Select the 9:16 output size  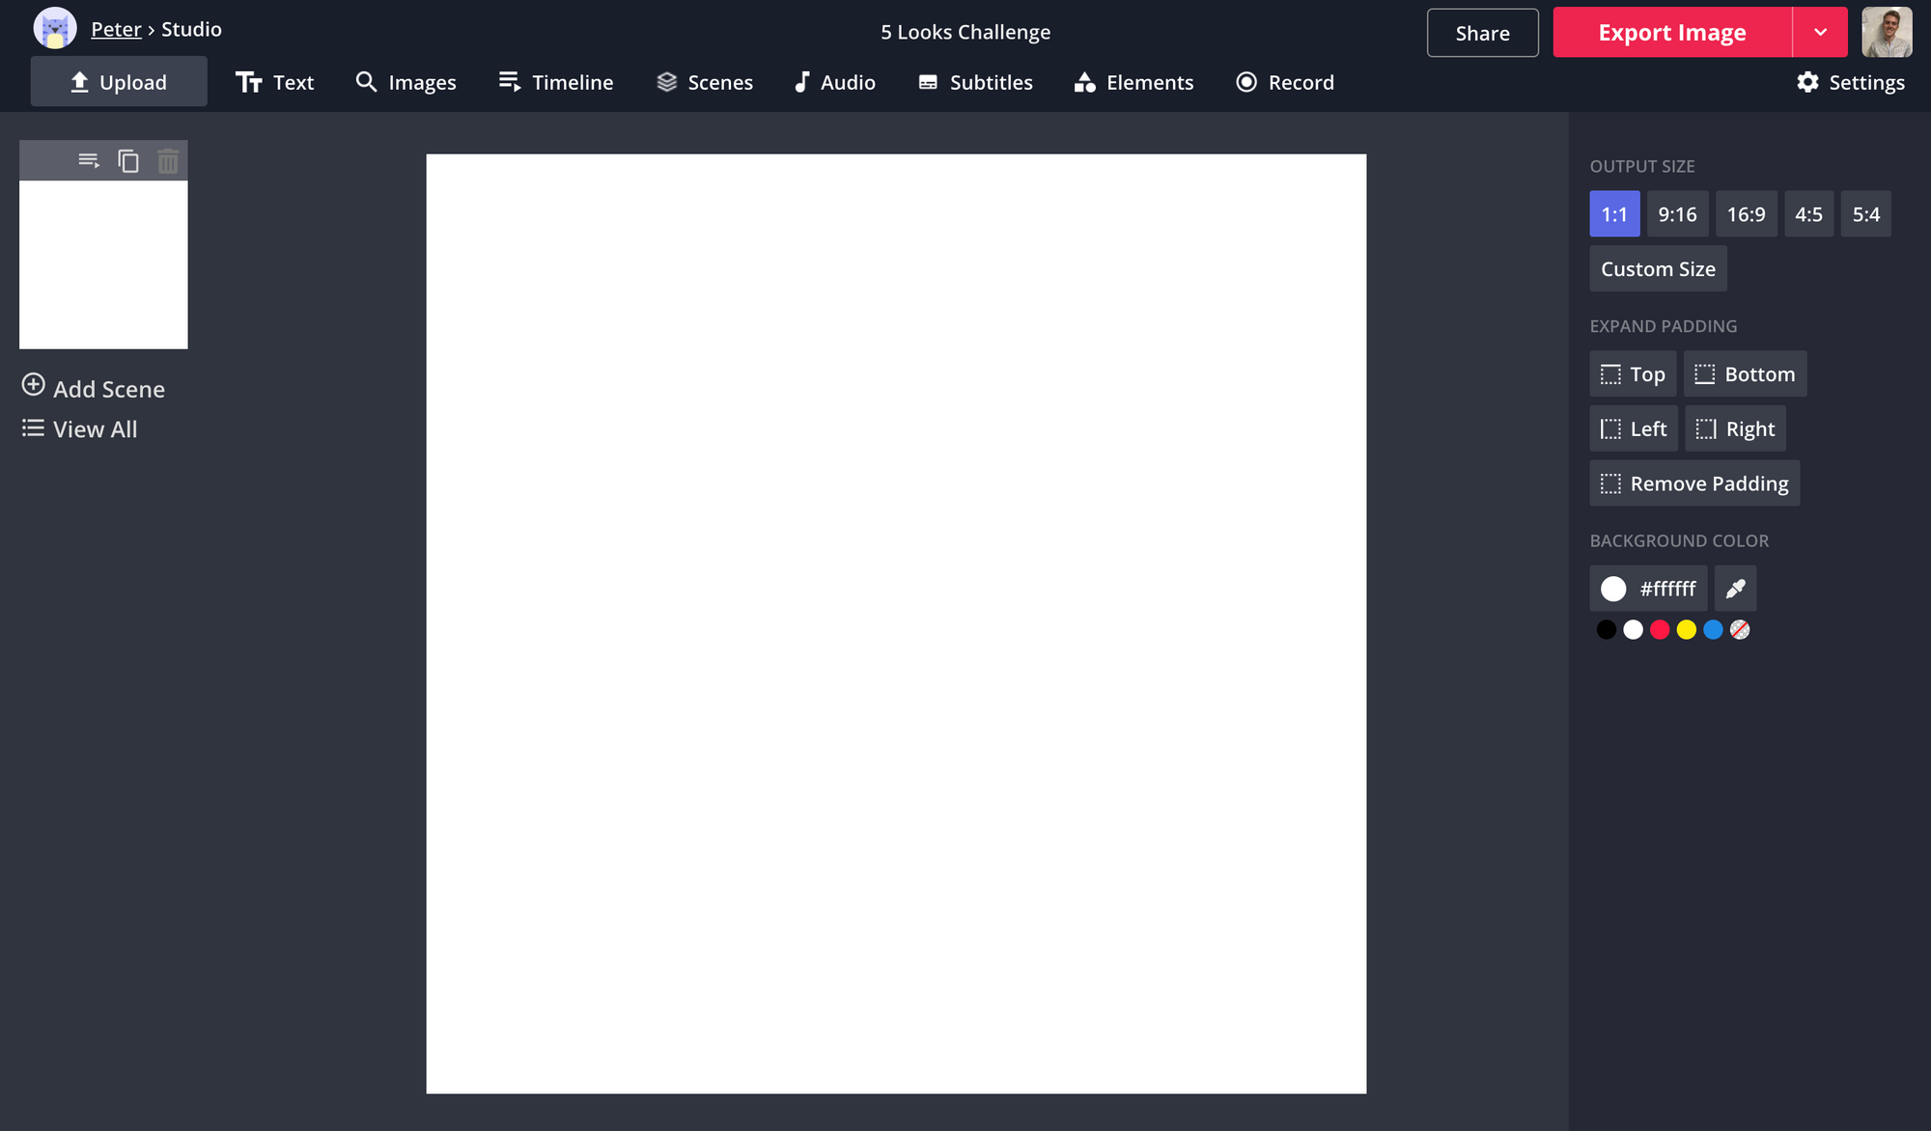[x=1677, y=214]
